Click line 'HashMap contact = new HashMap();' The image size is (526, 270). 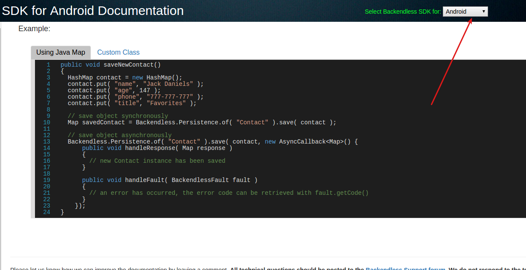coord(125,77)
